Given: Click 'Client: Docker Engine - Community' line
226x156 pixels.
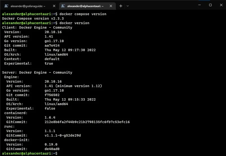Looking at the screenshot, I should click(37, 27).
